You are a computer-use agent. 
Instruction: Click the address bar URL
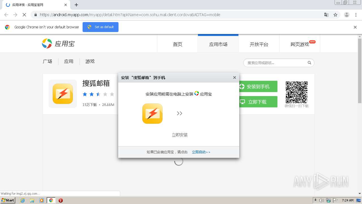click(x=130, y=15)
